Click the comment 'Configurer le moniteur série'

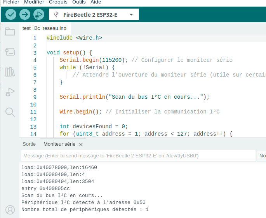click(x=182, y=60)
